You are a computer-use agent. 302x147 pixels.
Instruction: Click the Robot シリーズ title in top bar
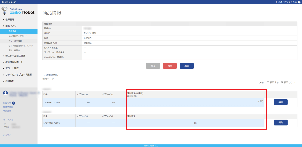pos(8,2)
